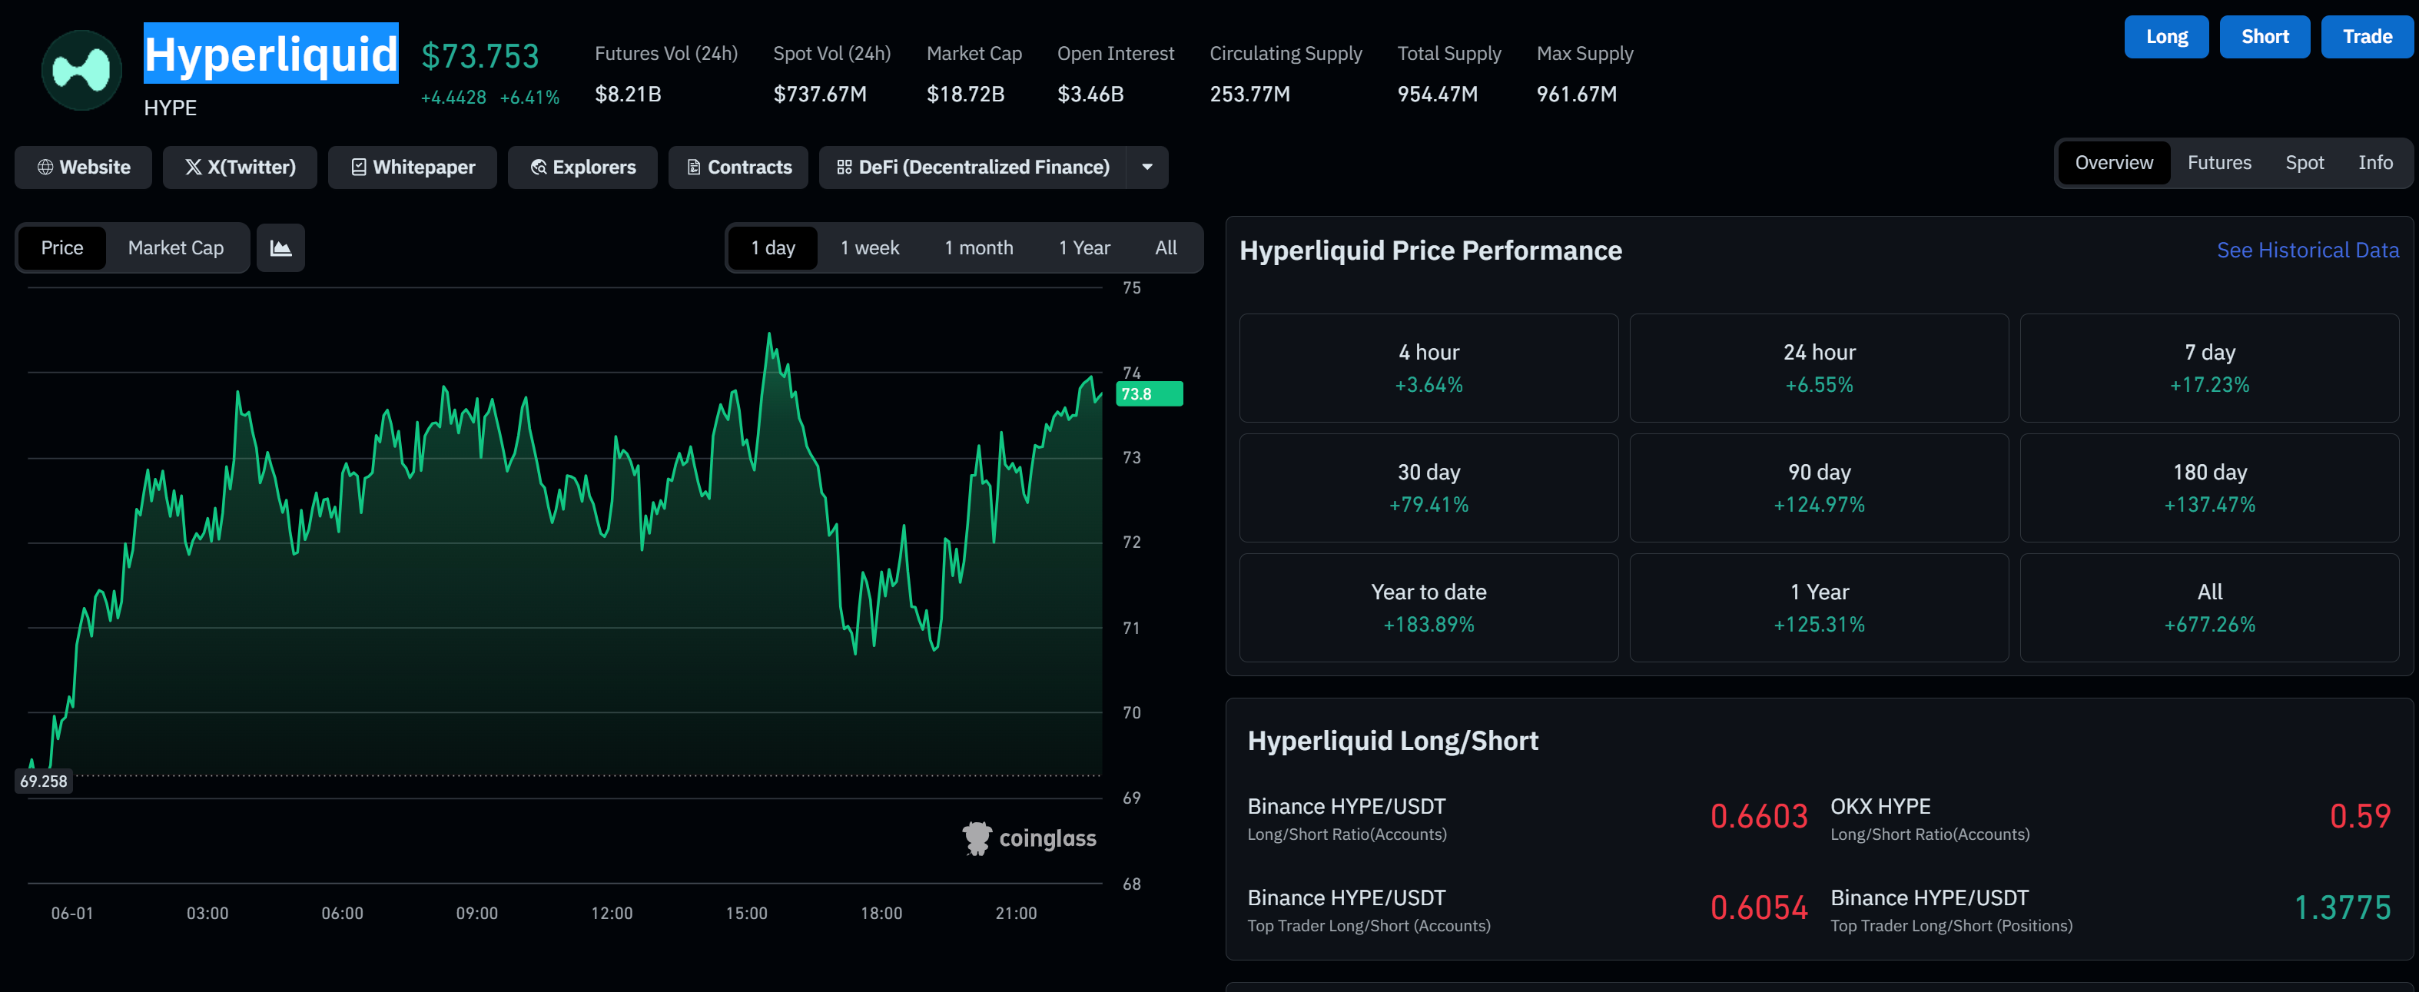Set chart range to All
2419x992 pixels.
tap(1166, 248)
